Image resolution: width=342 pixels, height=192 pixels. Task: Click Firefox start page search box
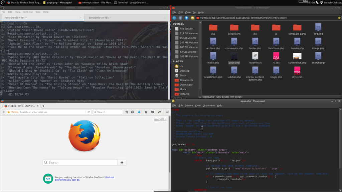tap(80, 162)
